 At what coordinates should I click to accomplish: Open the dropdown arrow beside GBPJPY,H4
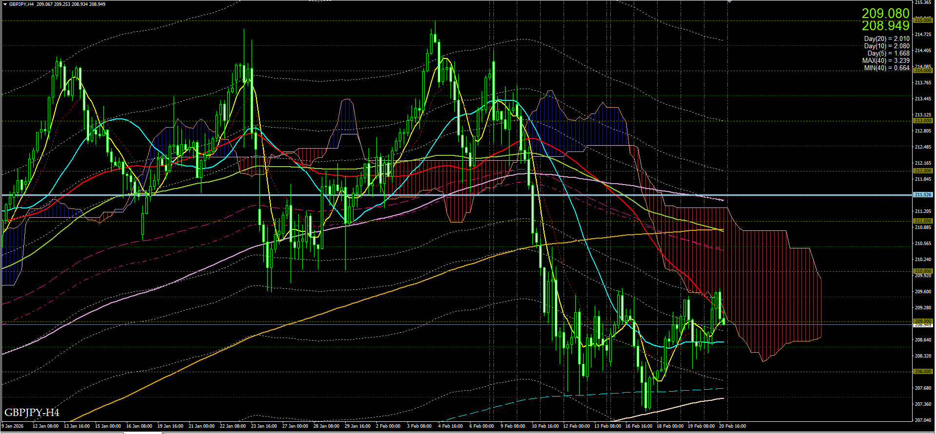tap(5, 4)
